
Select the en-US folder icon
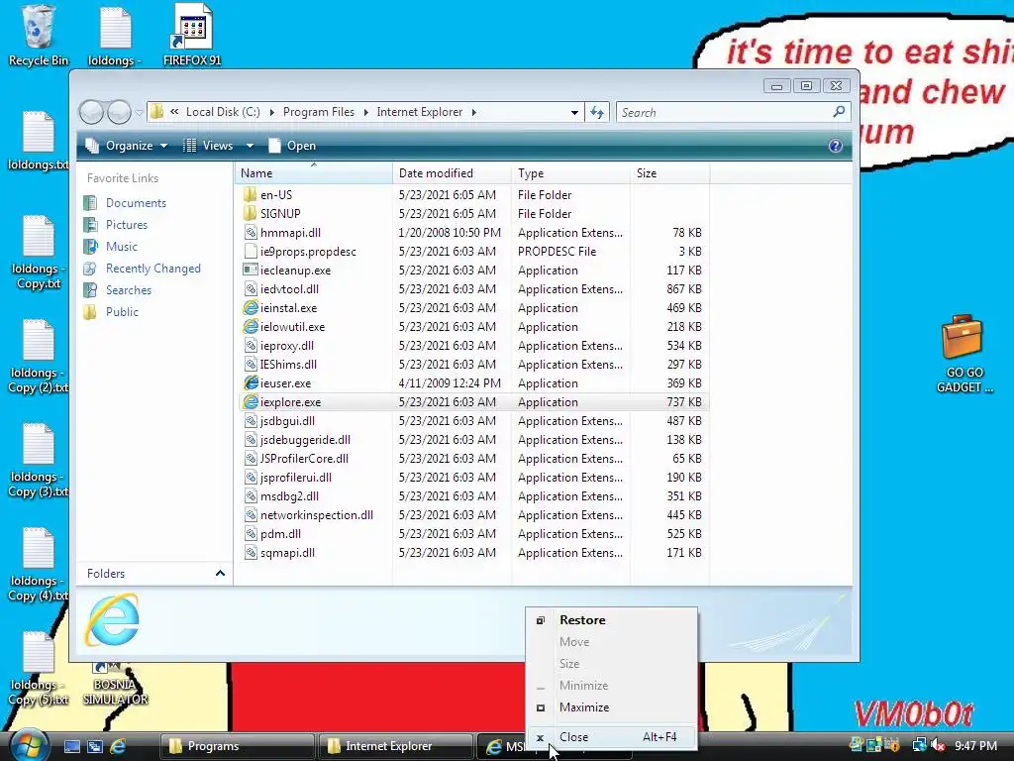(250, 195)
